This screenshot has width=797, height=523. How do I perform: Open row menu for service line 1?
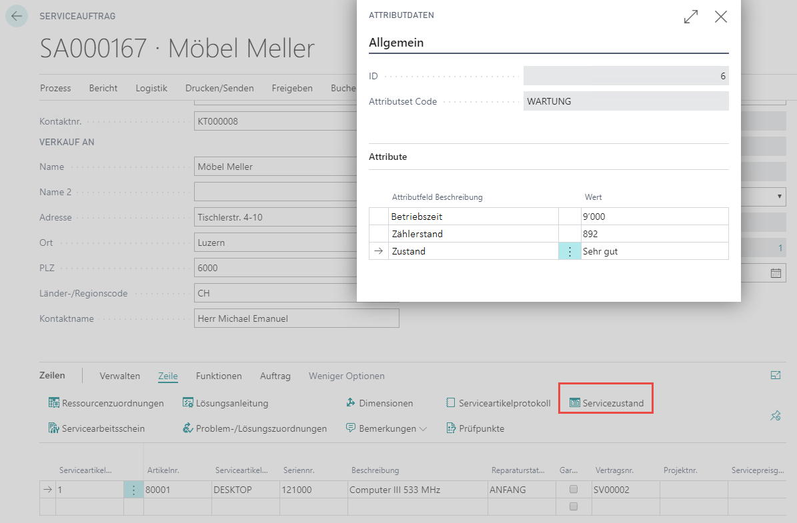coord(133,490)
